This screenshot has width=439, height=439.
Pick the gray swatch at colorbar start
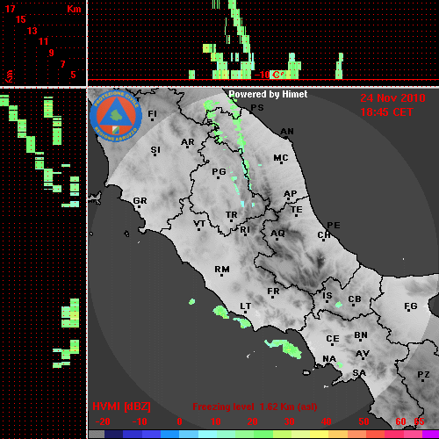pyautogui.click(x=97, y=434)
